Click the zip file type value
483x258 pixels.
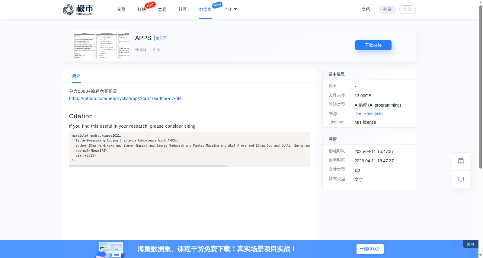(357, 170)
